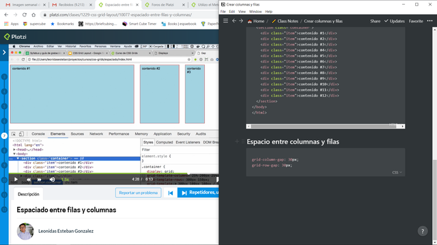The height and width of the screenshot is (245, 437).
Task: Close the Foros de Platzi tab
Action: pyautogui.click(x=183, y=5)
